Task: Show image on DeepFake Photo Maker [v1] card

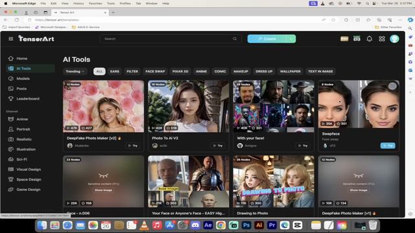Action: tap(359, 190)
